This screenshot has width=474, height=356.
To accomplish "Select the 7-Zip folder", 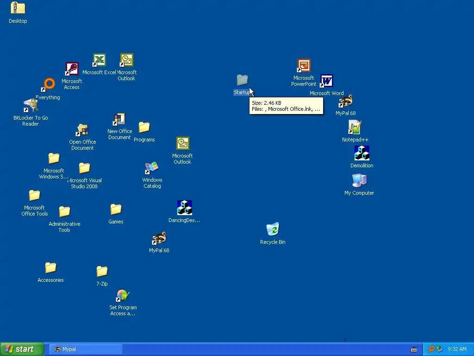I will click(102, 272).
